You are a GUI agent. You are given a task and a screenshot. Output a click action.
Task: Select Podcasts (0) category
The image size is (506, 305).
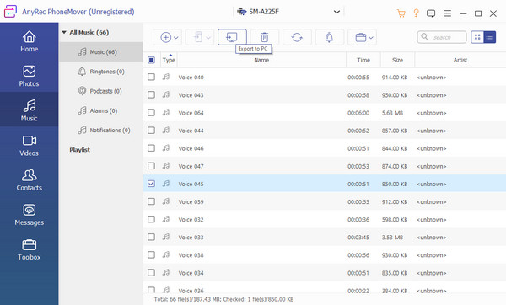click(101, 91)
